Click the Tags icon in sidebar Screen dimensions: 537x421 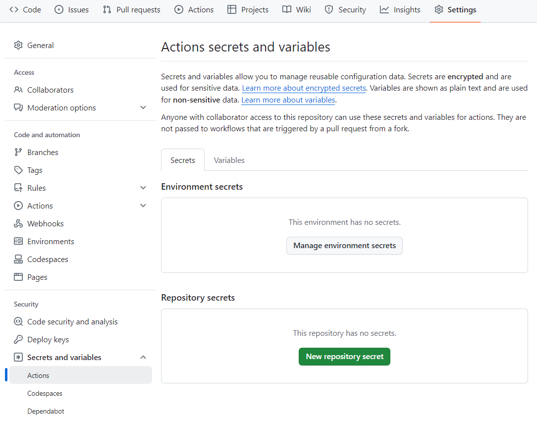(18, 170)
